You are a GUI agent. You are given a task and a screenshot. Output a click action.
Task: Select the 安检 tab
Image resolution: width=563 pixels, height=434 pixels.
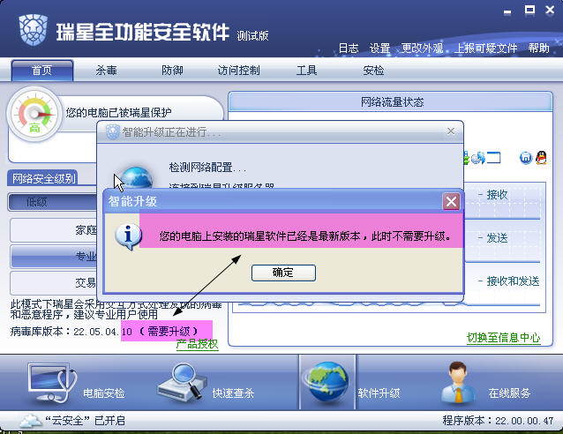click(373, 71)
